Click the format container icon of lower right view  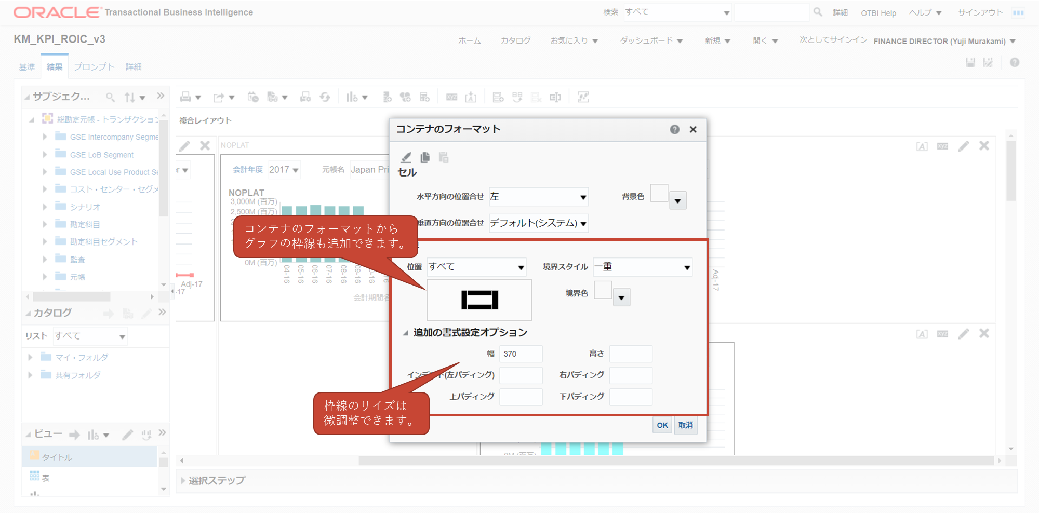pyautogui.click(x=922, y=334)
